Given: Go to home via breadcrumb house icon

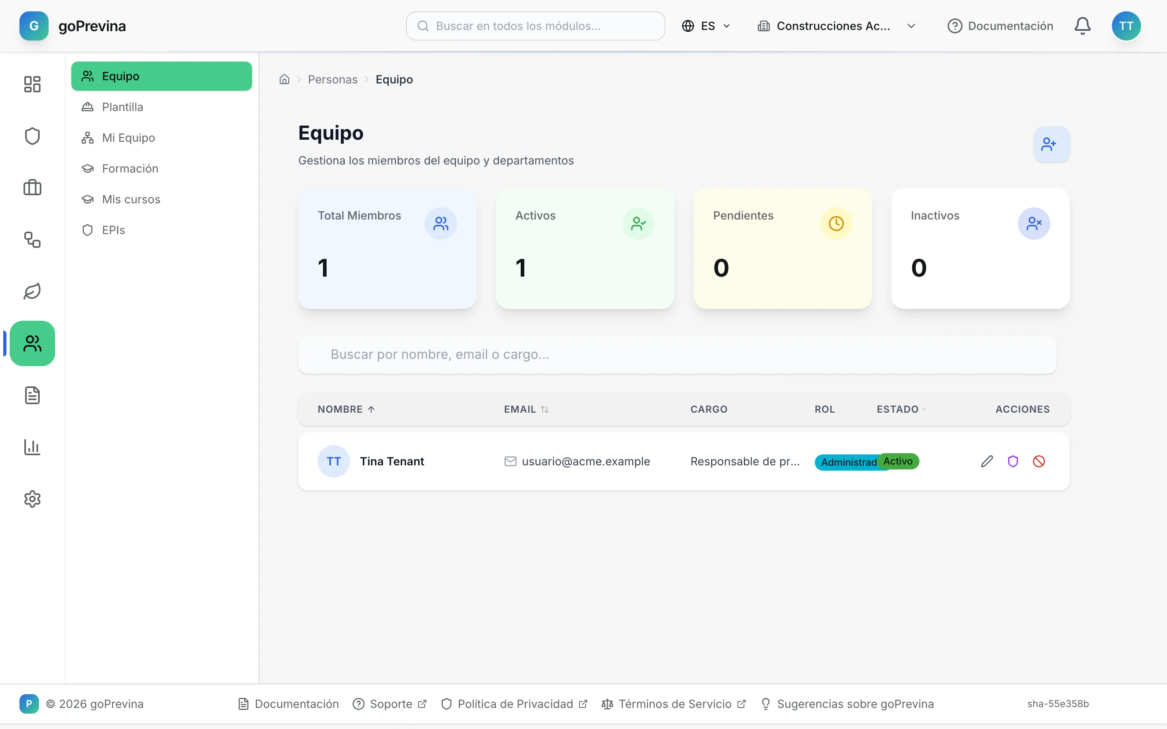Looking at the screenshot, I should [x=284, y=79].
